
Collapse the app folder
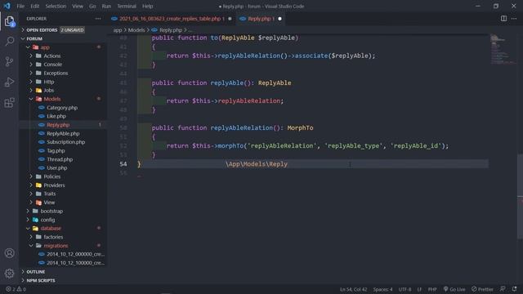click(64, 47)
